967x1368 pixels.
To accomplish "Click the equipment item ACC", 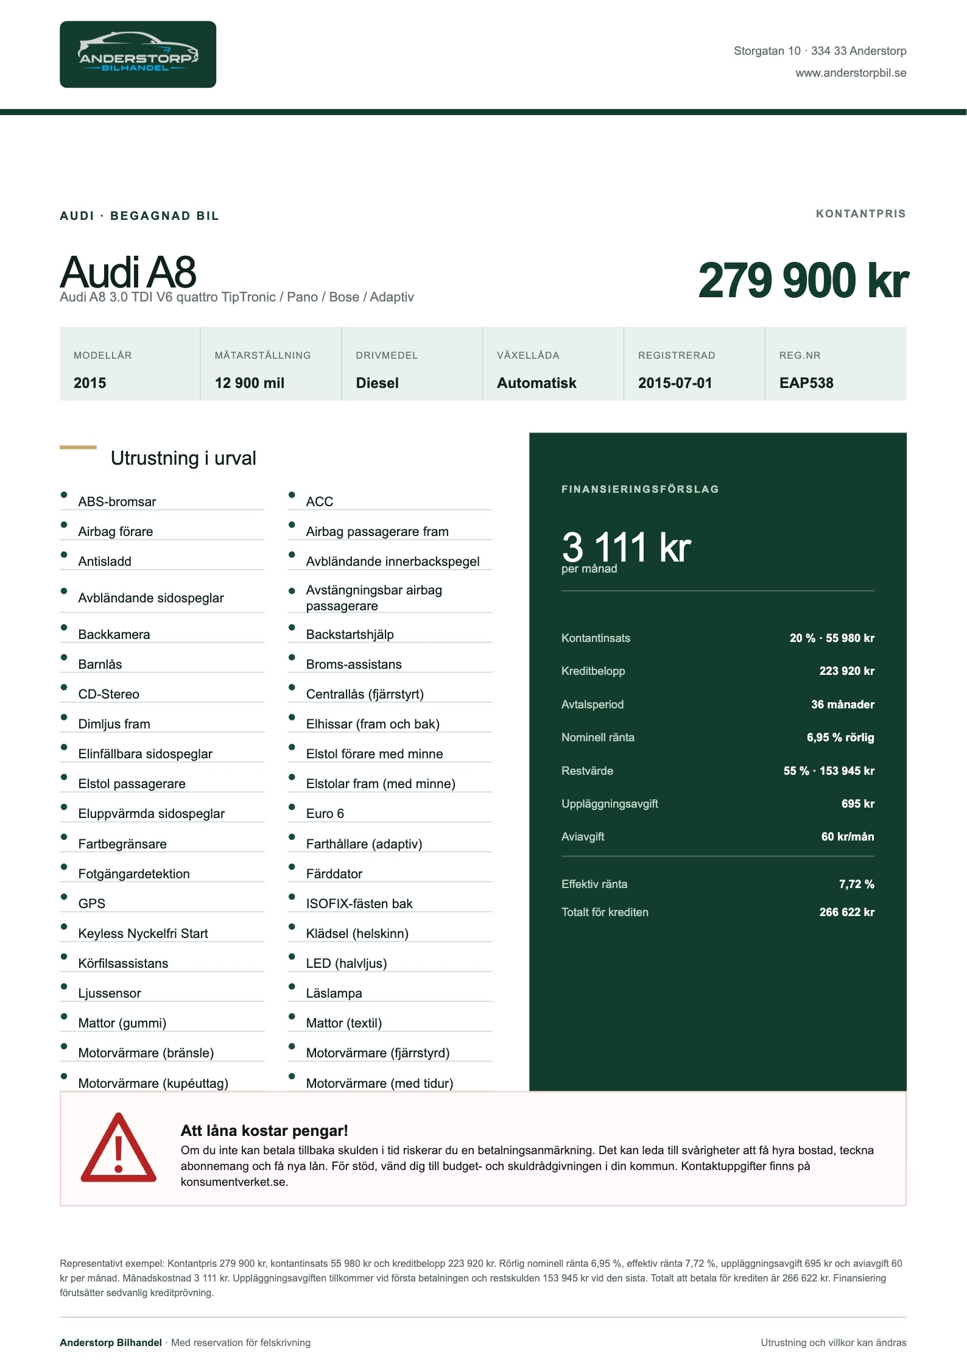I will point(320,502).
